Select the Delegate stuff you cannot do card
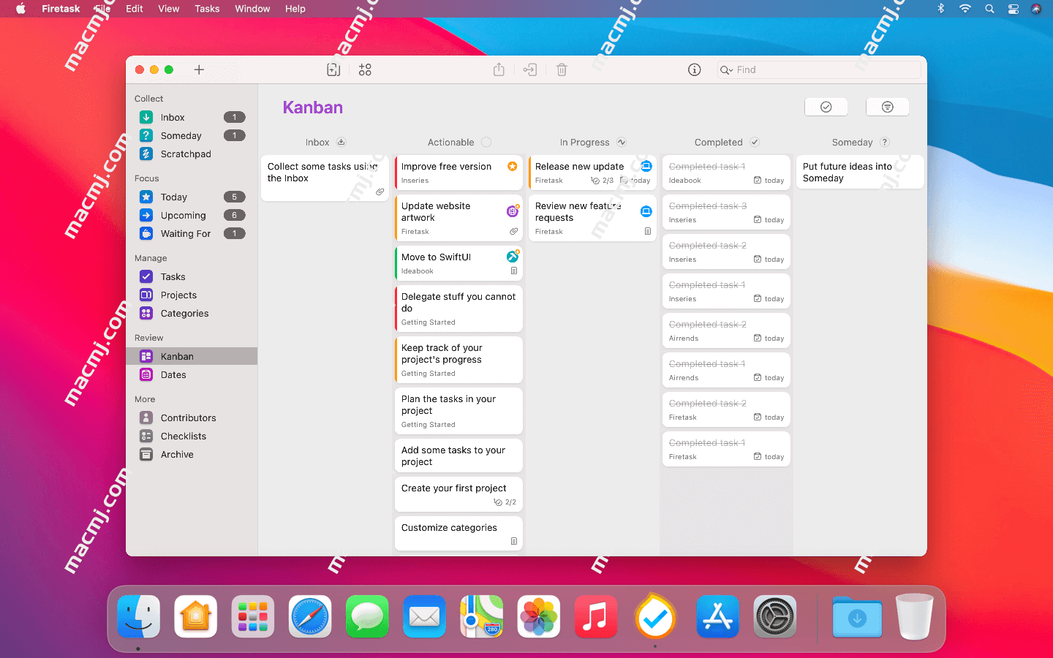The height and width of the screenshot is (658, 1053). [x=458, y=309]
